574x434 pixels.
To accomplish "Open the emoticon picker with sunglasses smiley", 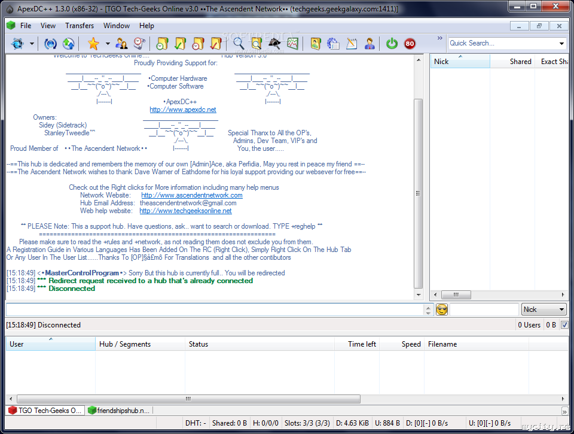I will tap(441, 309).
